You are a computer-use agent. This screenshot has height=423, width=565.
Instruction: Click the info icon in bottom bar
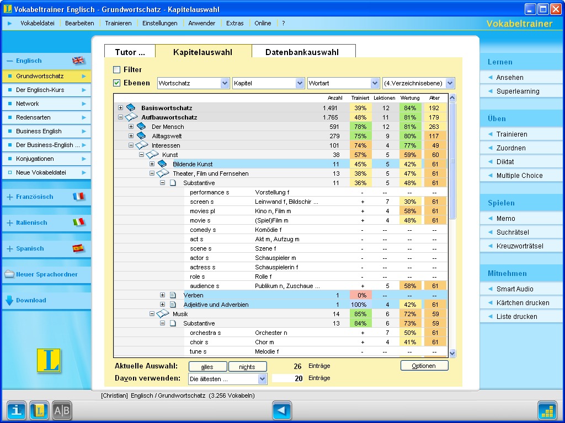pyautogui.click(x=17, y=410)
